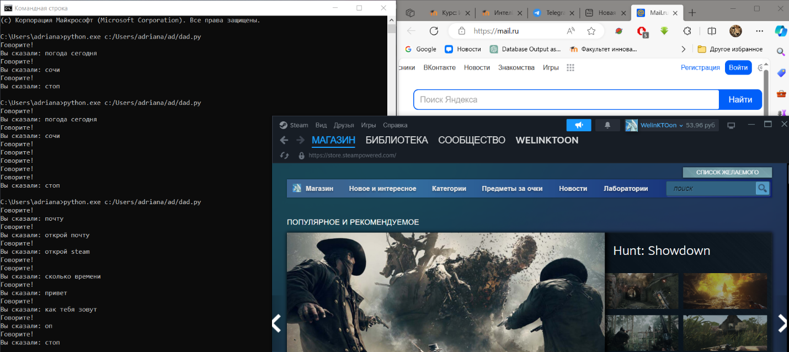This screenshot has width=789, height=352.
Task: Focus the Steam store поиск field
Action: click(711, 188)
